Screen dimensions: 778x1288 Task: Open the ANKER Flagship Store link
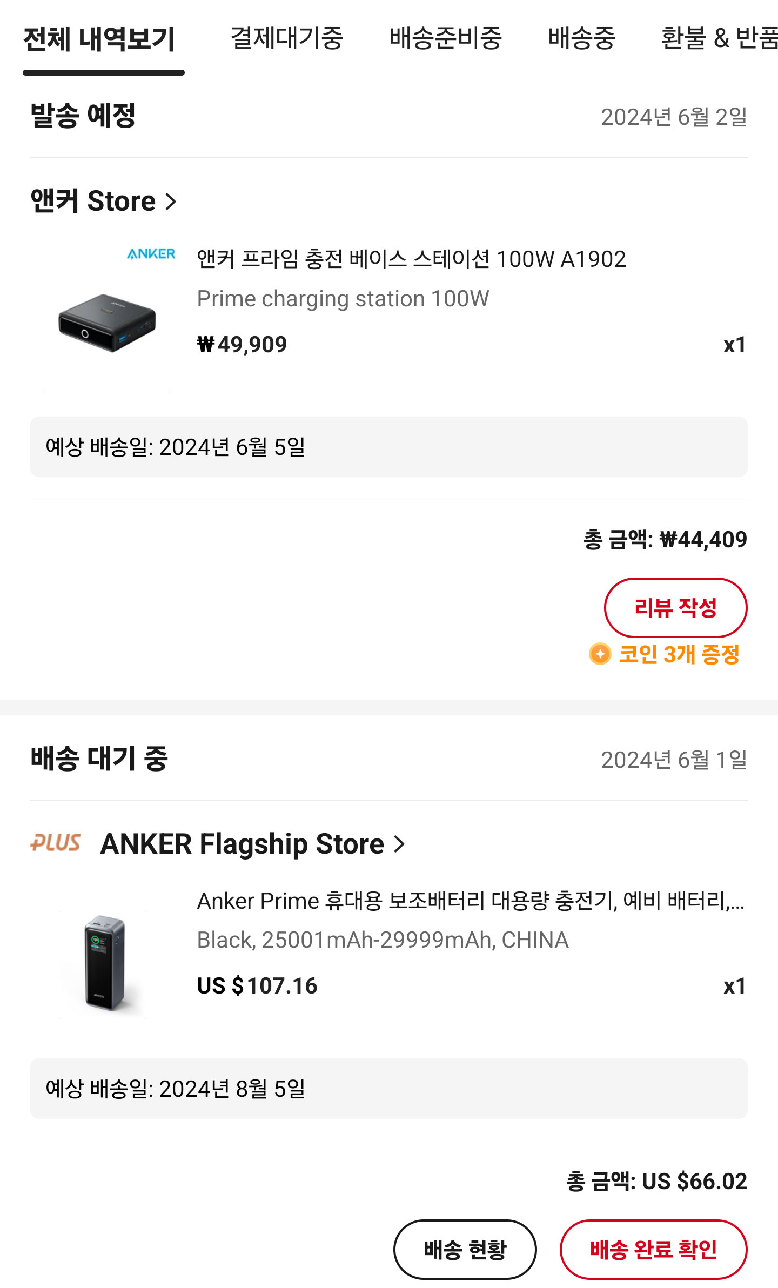pos(242,844)
